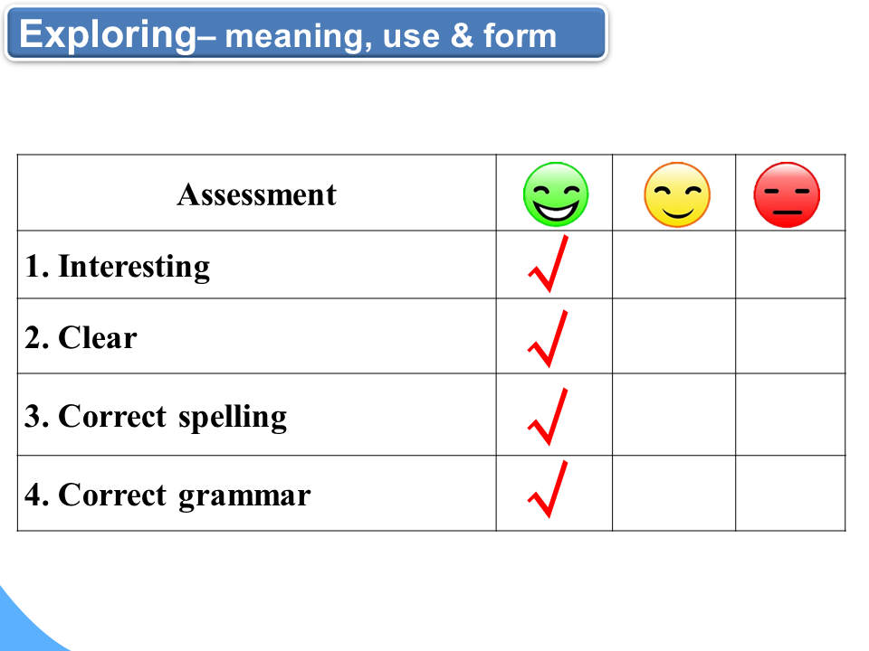Click the Assessment header cell
The width and height of the screenshot is (869, 651).
click(x=257, y=194)
